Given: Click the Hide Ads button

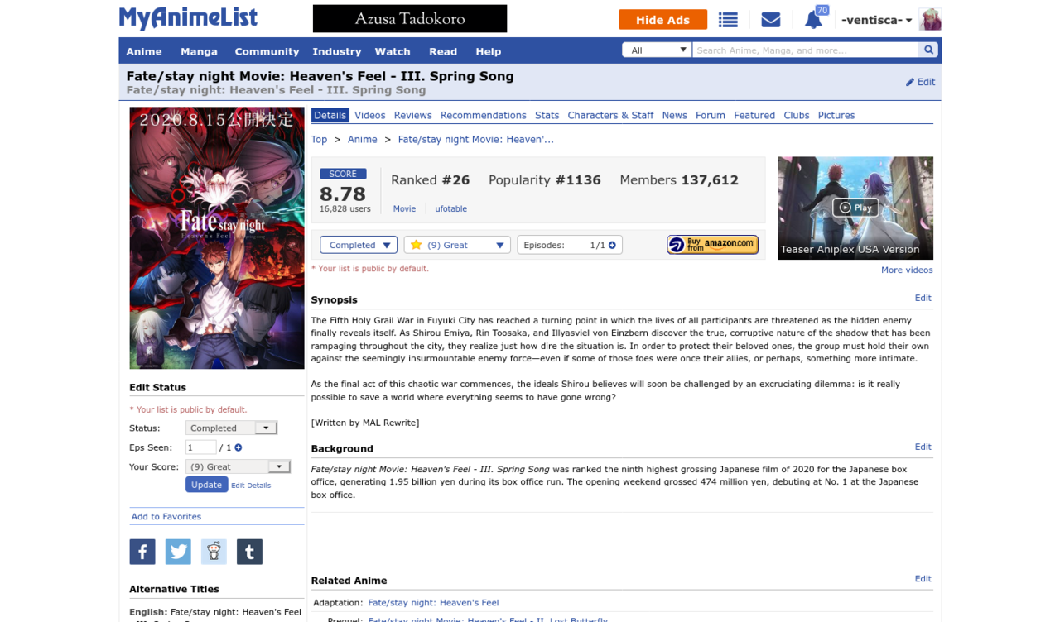Looking at the screenshot, I should (662, 20).
